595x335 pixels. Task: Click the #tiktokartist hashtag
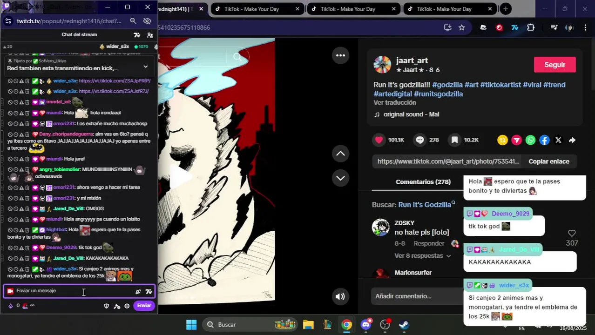[500, 85]
